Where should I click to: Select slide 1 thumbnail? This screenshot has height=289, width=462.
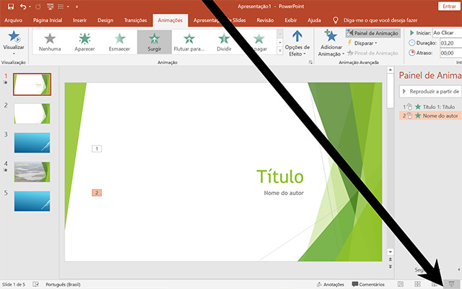pos(32,85)
